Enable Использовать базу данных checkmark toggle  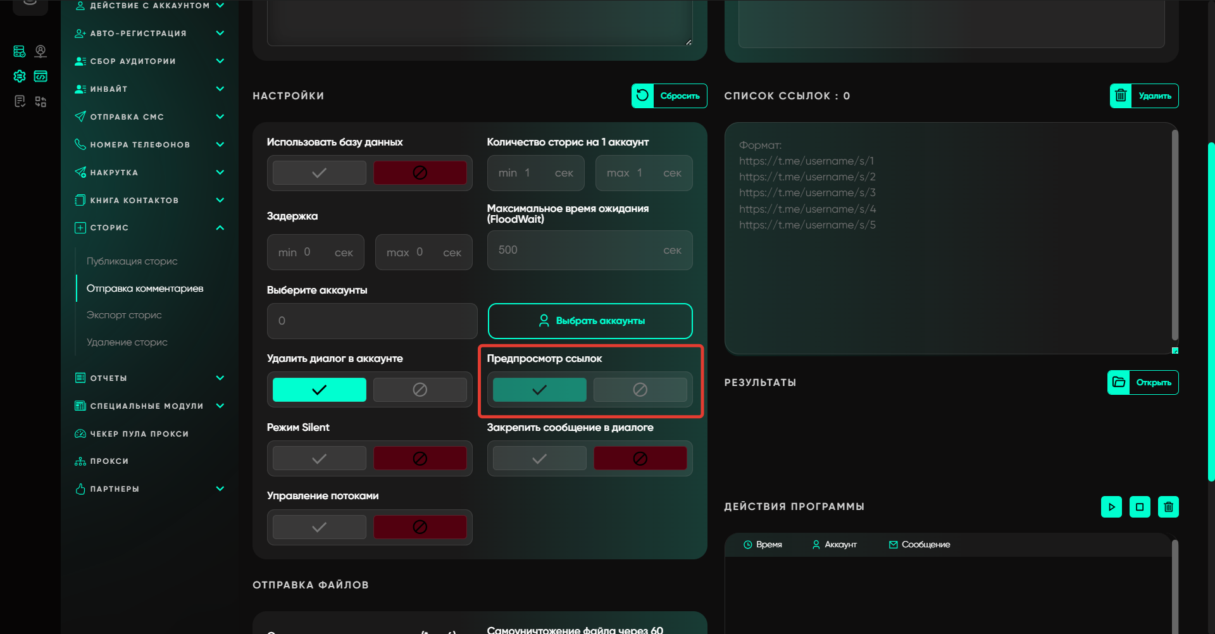[319, 173]
